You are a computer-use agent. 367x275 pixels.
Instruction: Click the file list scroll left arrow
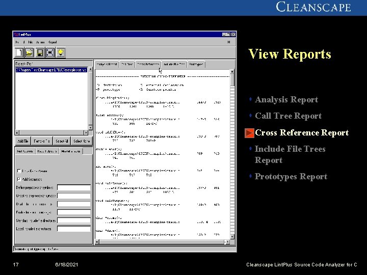click(17, 132)
